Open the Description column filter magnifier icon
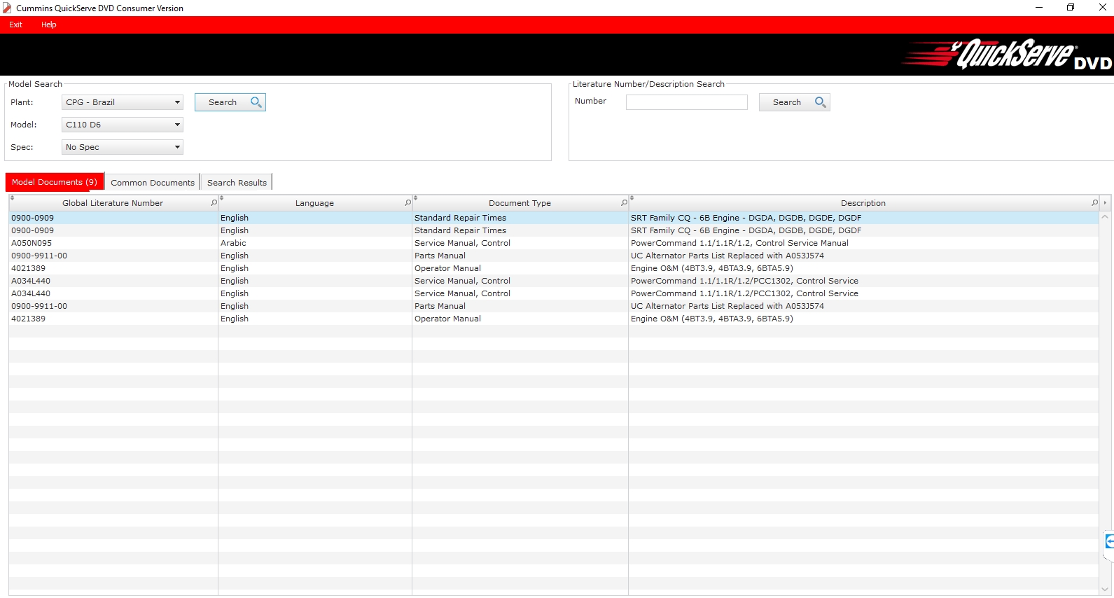The height and width of the screenshot is (598, 1114). tap(1094, 203)
